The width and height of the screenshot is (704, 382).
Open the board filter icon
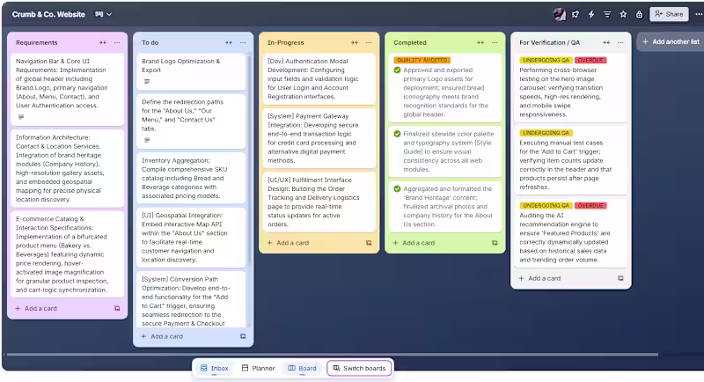(x=607, y=14)
